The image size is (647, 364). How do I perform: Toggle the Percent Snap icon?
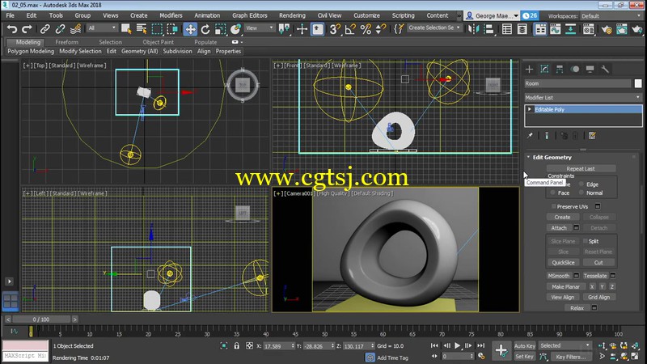pyautogui.click(x=366, y=29)
